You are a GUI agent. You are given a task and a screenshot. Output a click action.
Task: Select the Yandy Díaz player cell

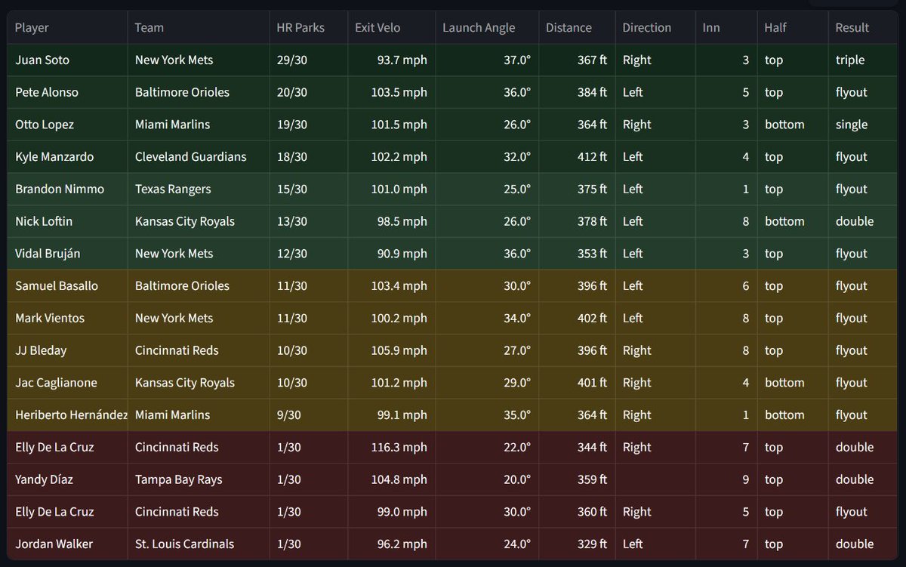67,479
